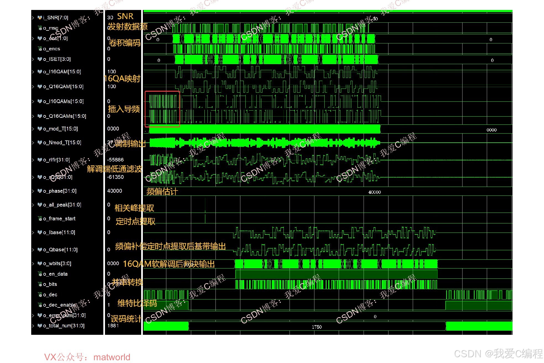
Task: Click the o_en_data signal icon
Action: (x=40, y=274)
